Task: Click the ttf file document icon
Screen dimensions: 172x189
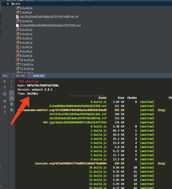Action: pyautogui.click(x=17, y=17)
